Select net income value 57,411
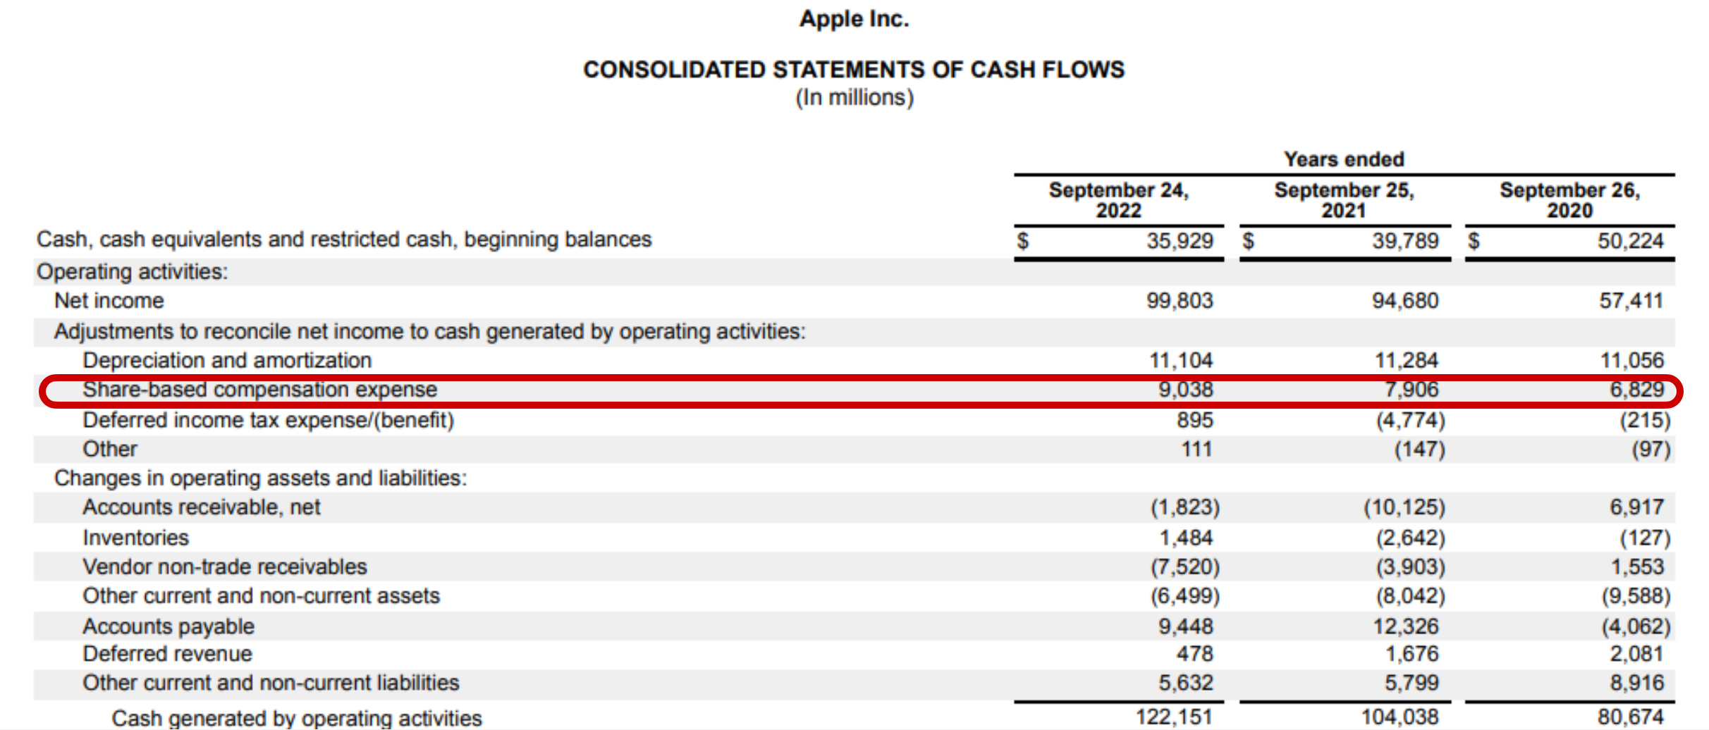Screen dimensions: 1709x730 tap(1631, 301)
